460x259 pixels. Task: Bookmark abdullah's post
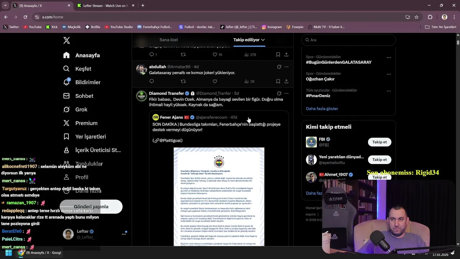pos(278,81)
